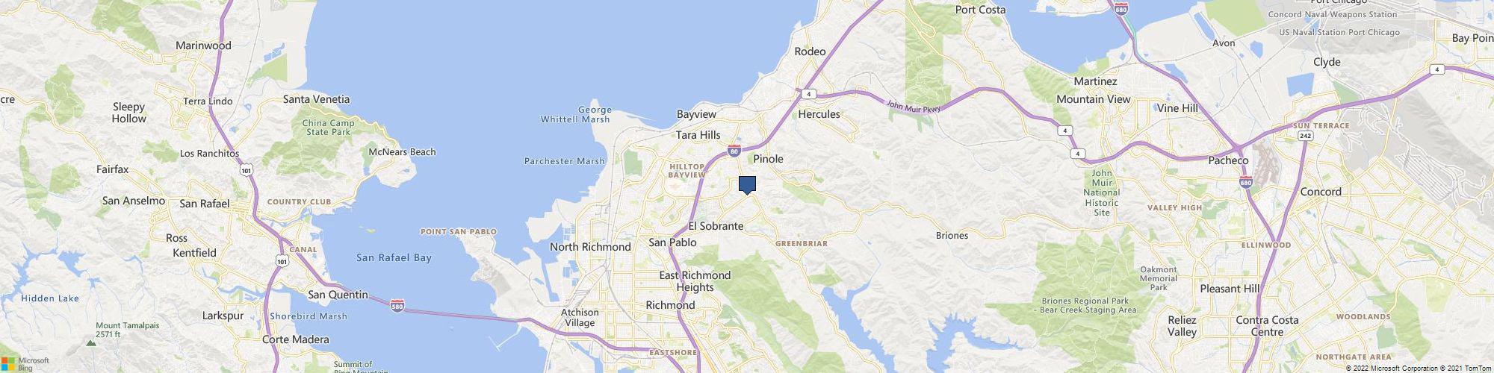1494x373 pixels.
Task: Click the I-80 highway shield near Tara Hills
Action: [x=734, y=150]
